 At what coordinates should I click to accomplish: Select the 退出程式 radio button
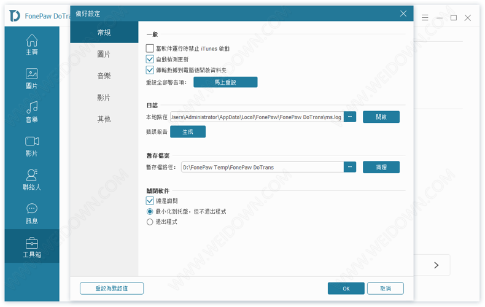[x=150, y=222]
